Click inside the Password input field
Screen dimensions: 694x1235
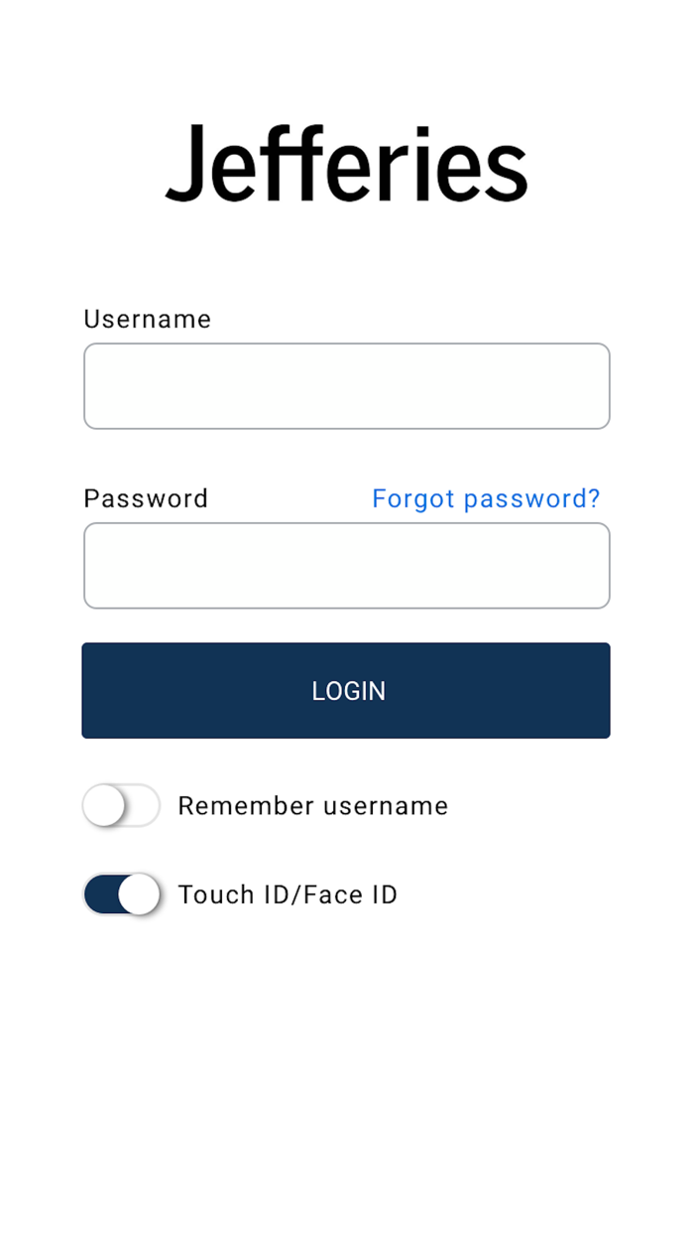coord(346,565)
